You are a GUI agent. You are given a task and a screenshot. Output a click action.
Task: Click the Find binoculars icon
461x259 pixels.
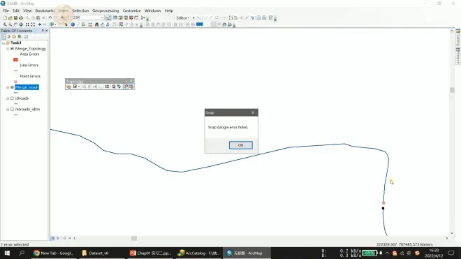tap(96, 24)
